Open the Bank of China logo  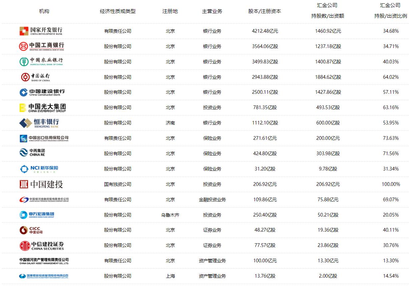41,77
